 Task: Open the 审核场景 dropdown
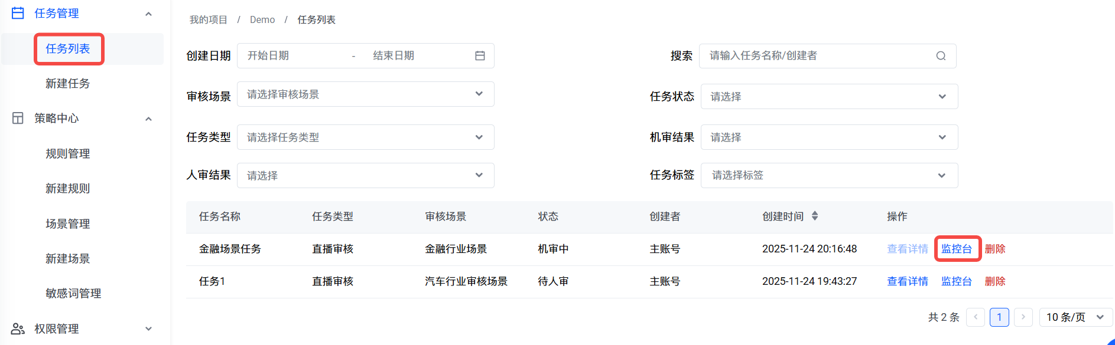click(x=365, y=94)
